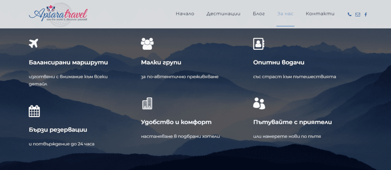Click the Удобство и комфорт heading
Screen dimensions: 391x170
[176, 122]
